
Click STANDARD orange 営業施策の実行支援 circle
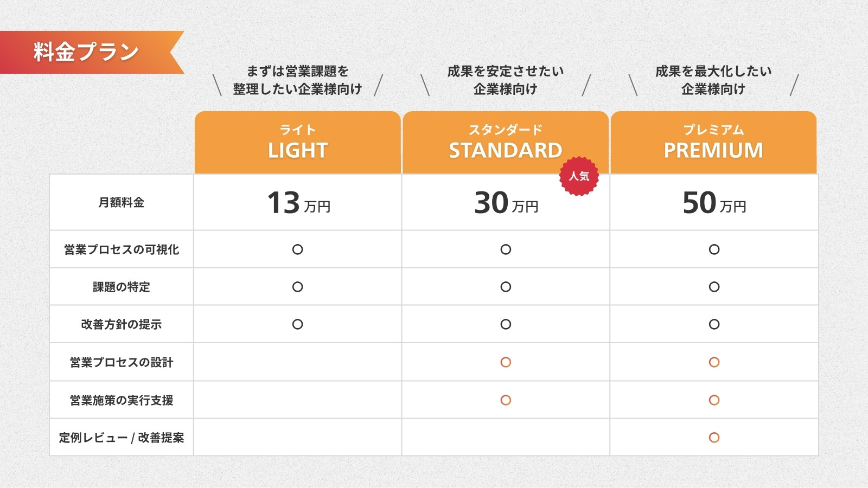(x=506, y=400)
